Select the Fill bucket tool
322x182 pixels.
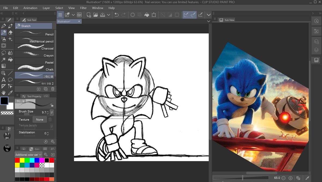pyautogui.click(x=10, y=59)
